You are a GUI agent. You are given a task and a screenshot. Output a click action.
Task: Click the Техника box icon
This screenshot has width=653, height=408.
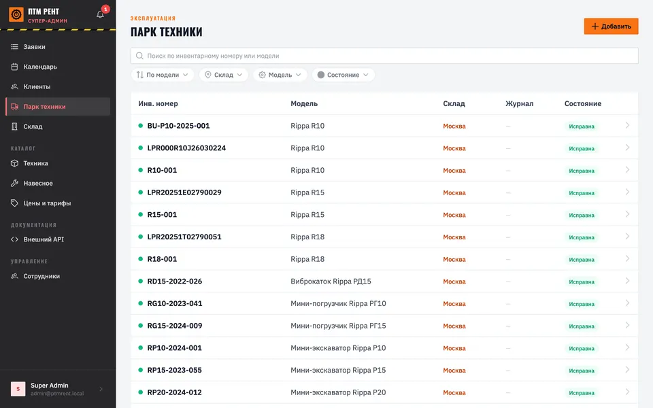tap(14, 163)
